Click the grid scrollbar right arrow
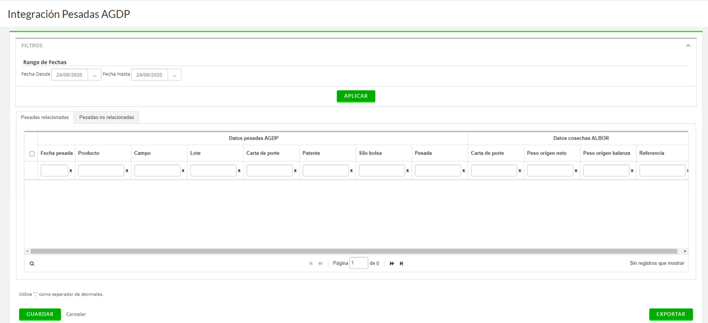 [x=685, y=251]
